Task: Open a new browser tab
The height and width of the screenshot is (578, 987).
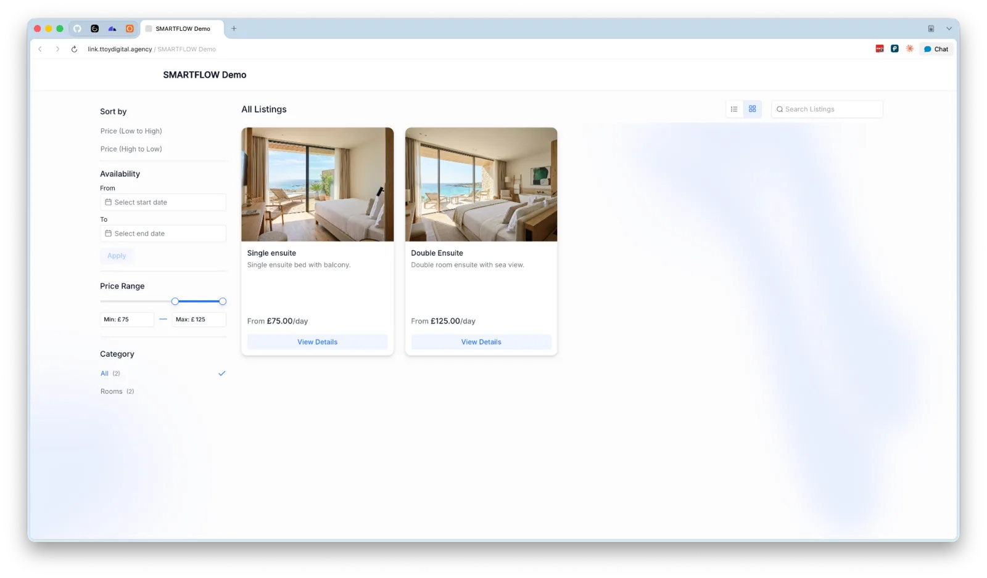Action: (234, 28)
